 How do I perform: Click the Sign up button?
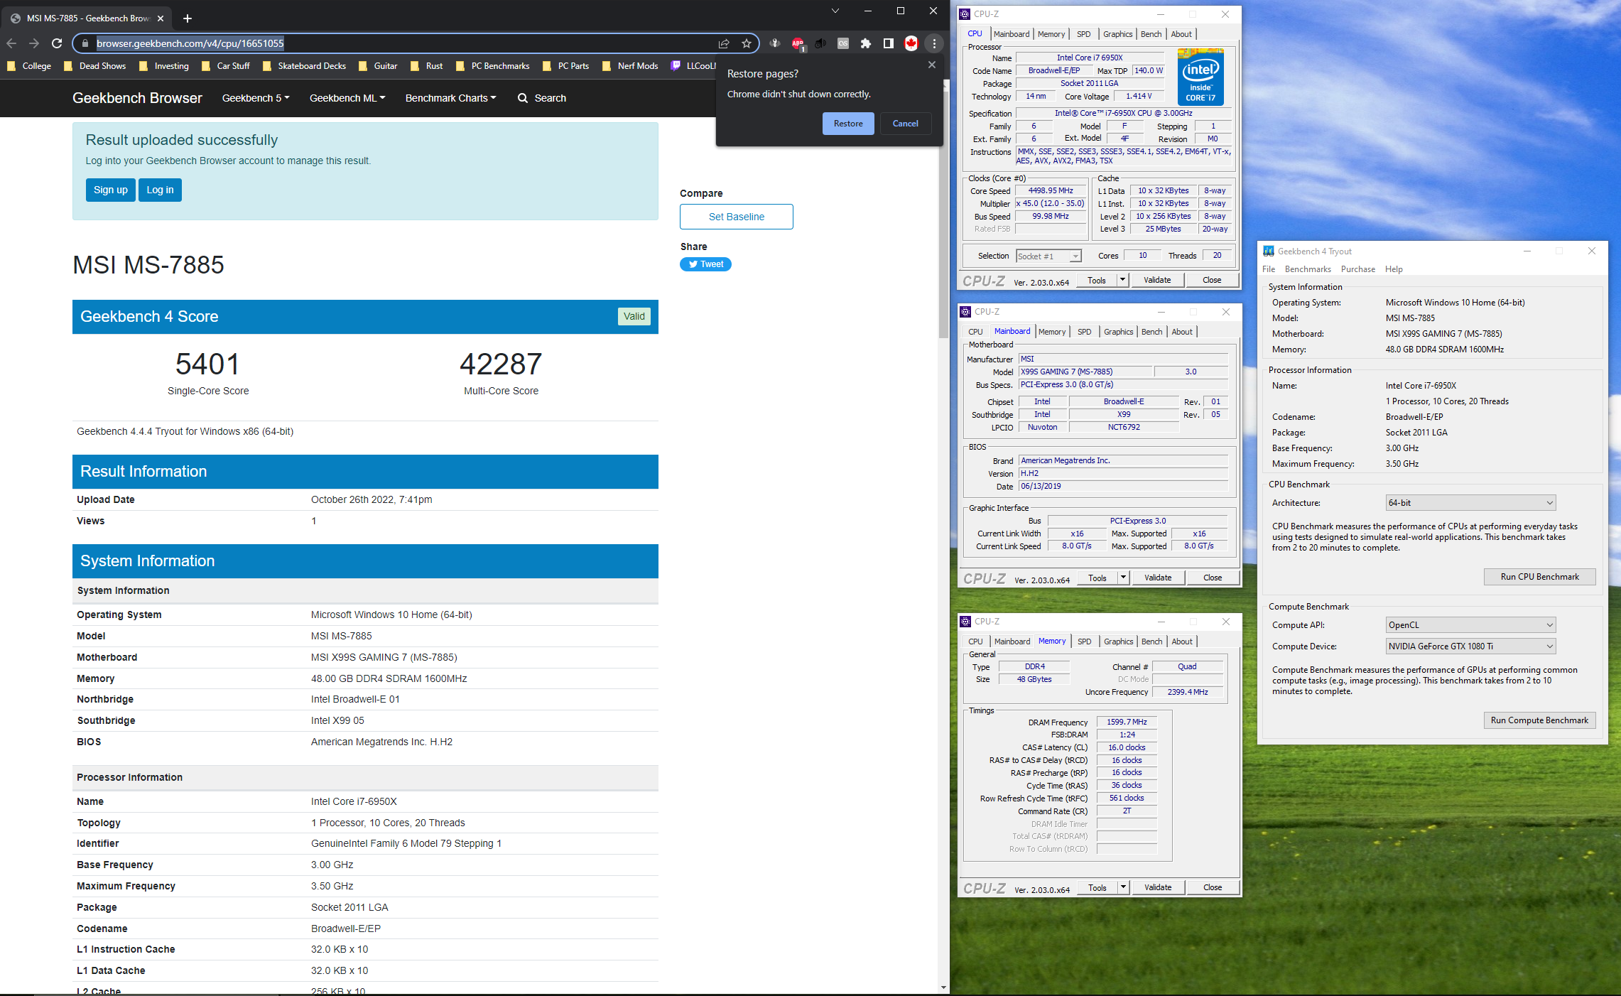[x=111, y=190]
